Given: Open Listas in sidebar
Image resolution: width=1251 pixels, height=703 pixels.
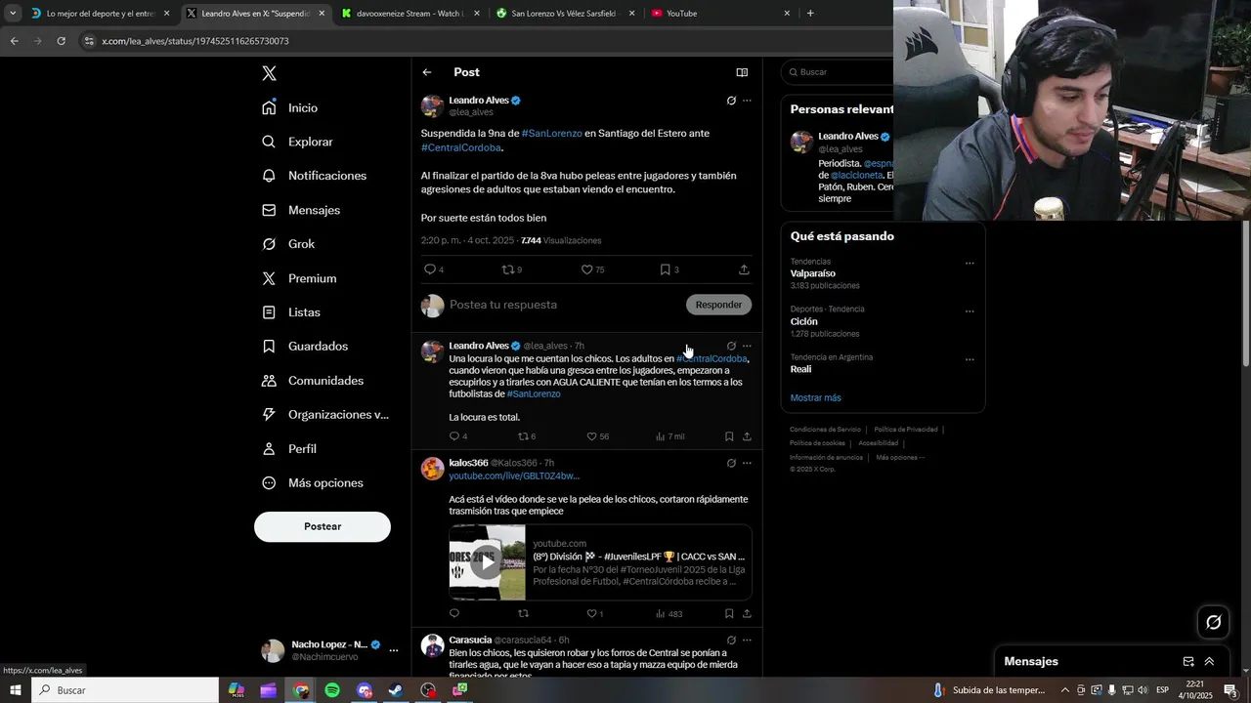Looking at the screenshot, I should point(290,312).
